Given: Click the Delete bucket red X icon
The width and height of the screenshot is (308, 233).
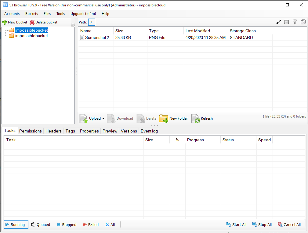Looking at the screenshot, I should click(x=32, y=22).
